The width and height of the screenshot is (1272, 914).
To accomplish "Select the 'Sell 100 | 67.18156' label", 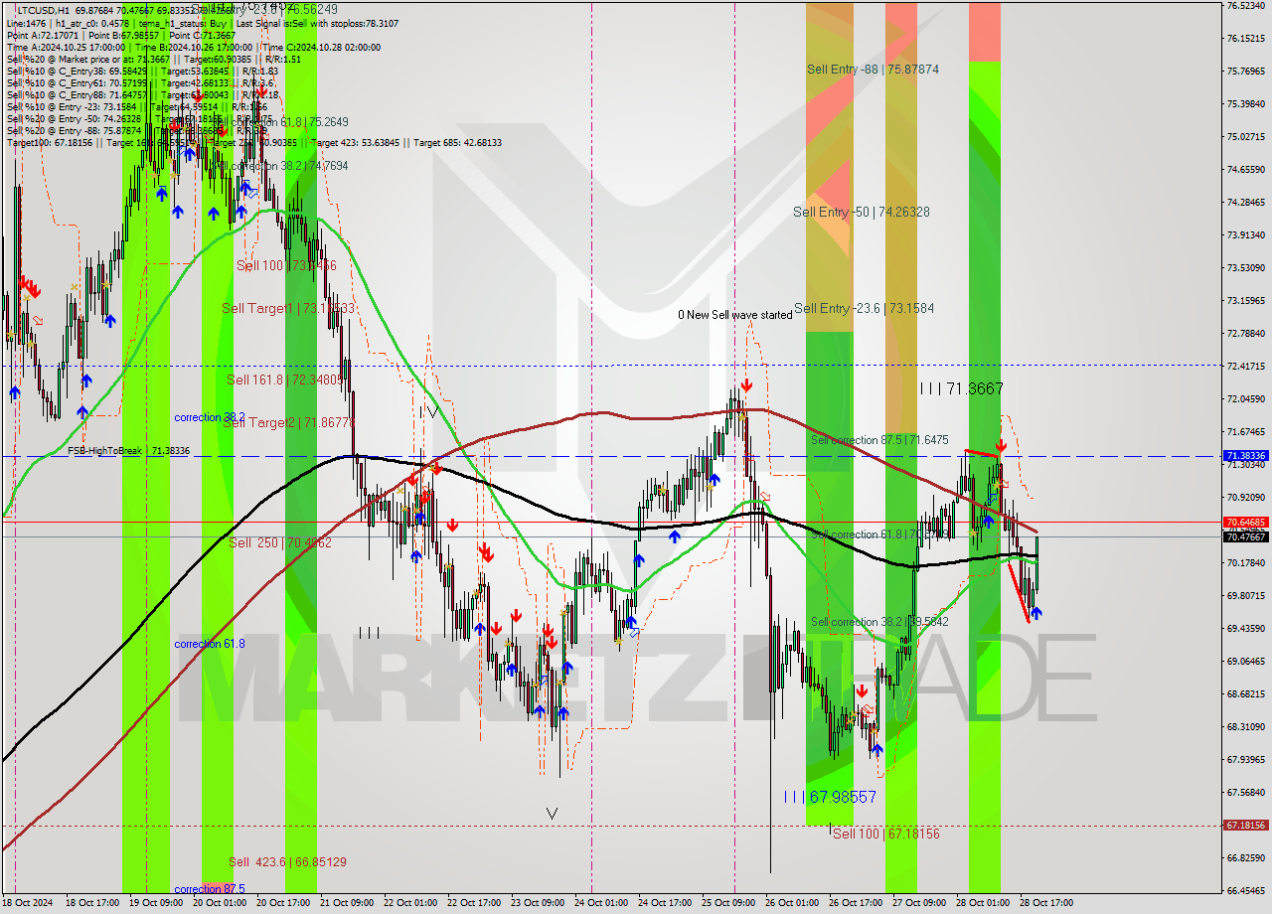I will tap(885, 834).
